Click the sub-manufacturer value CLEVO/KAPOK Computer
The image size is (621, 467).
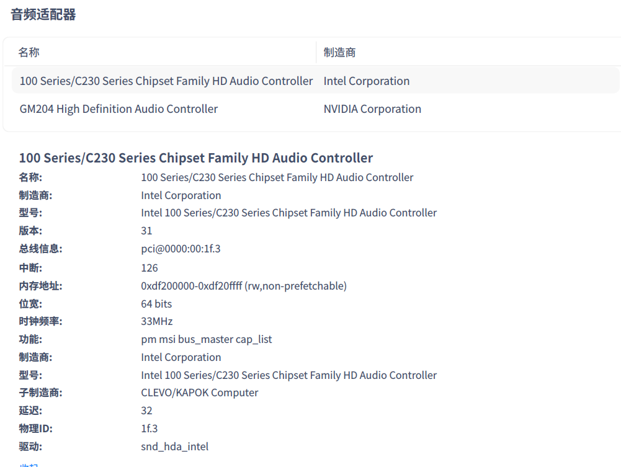pos(200,393)
